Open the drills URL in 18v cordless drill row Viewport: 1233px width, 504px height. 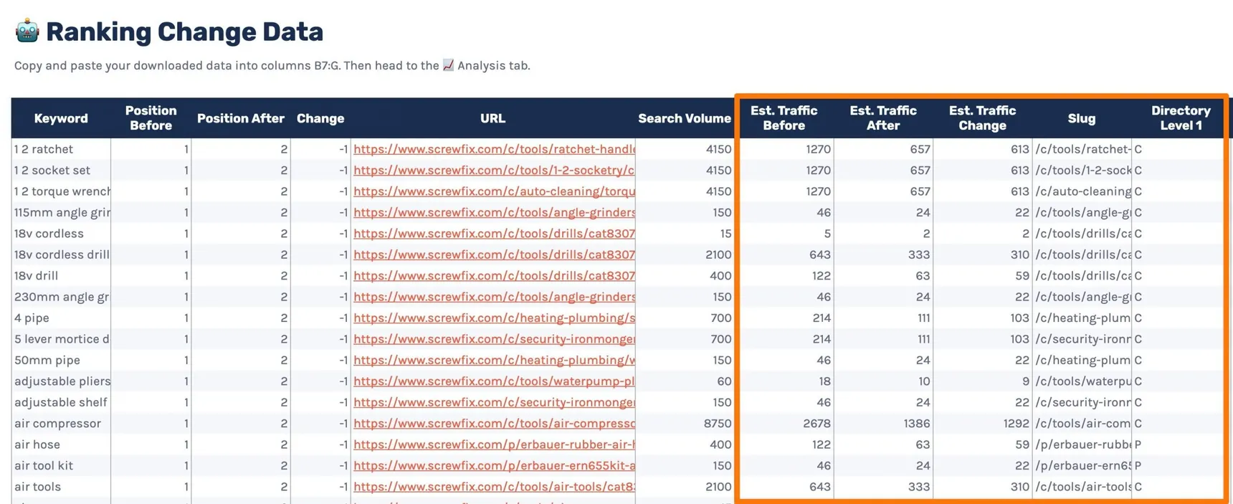pos(494,255)
